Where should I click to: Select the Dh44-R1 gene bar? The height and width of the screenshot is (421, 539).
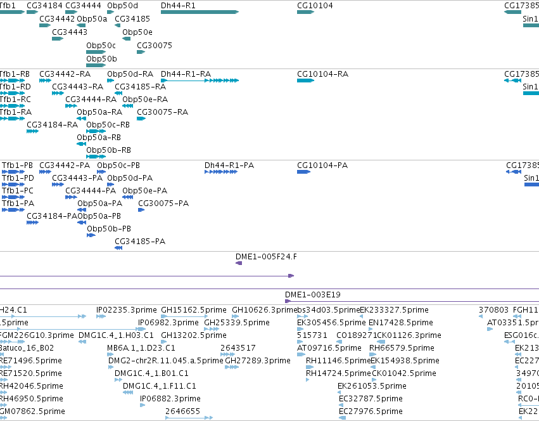point(200,12)
